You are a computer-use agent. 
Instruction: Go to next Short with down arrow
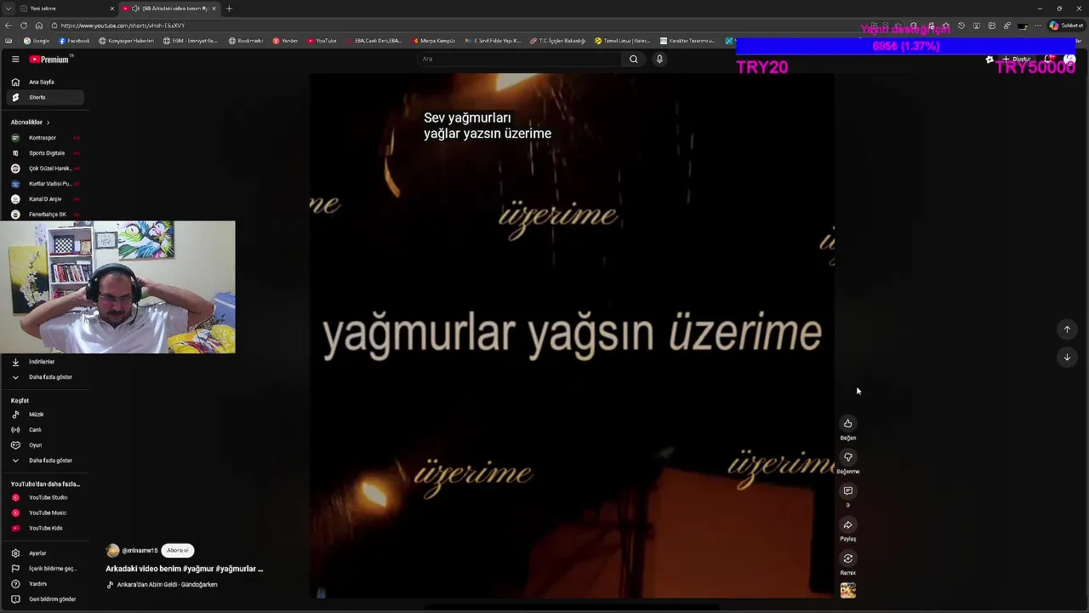point(1067,358)
